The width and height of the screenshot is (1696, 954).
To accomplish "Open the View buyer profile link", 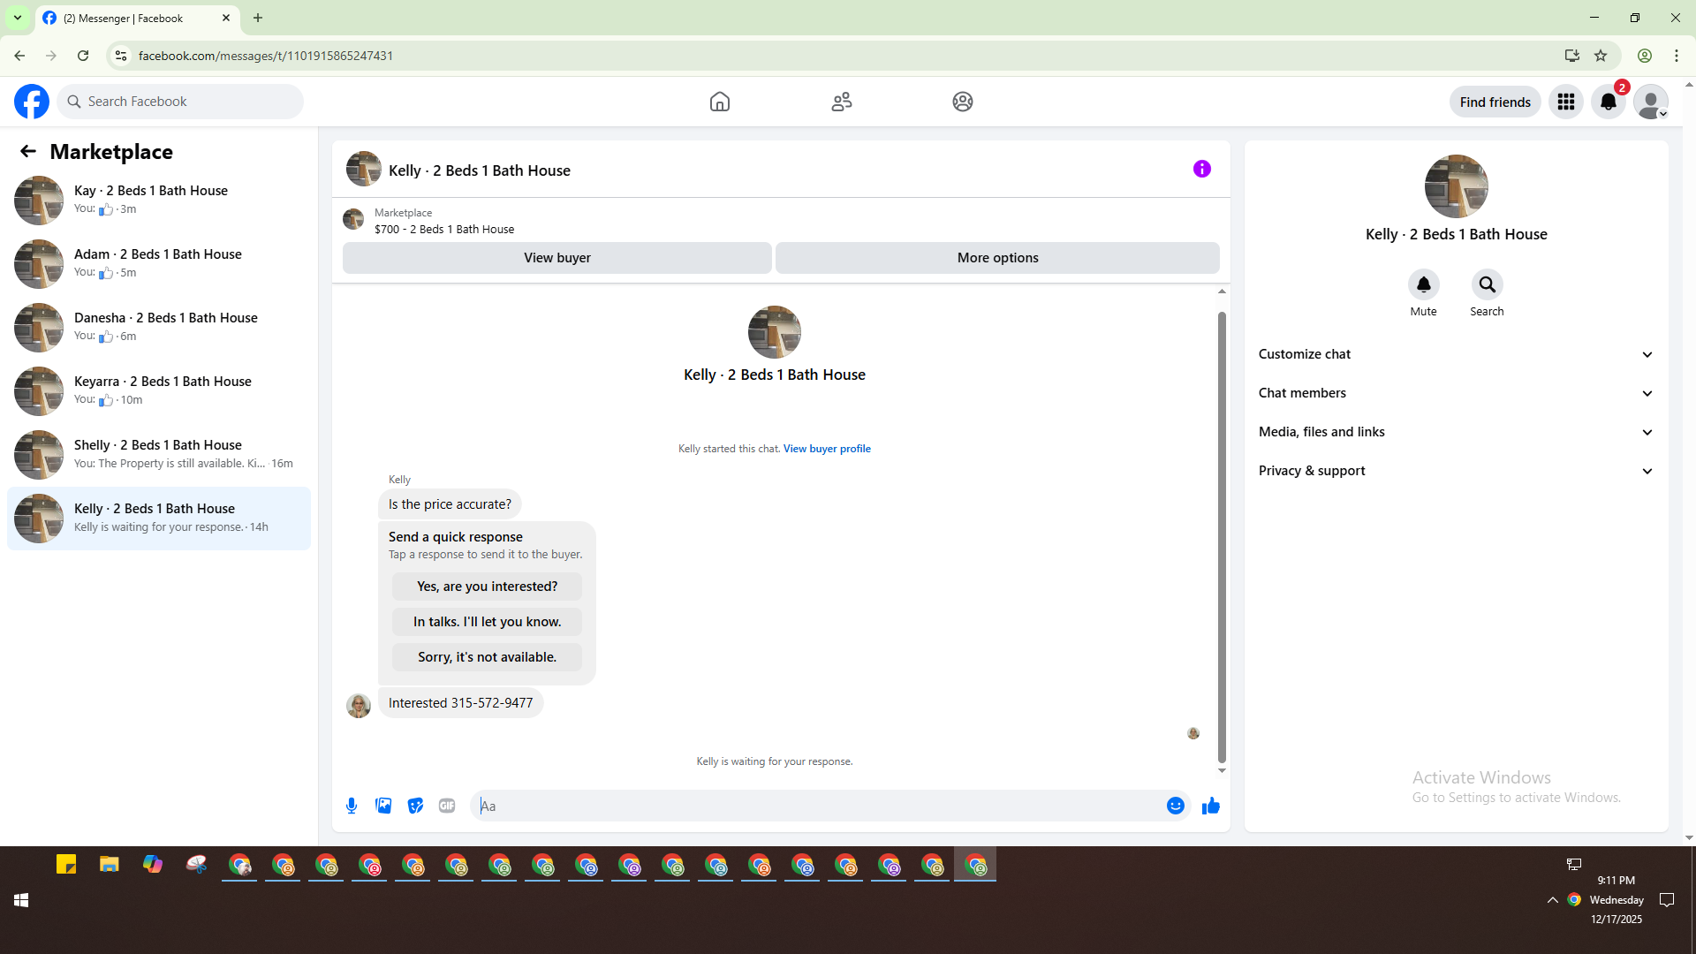I will 826,449.
